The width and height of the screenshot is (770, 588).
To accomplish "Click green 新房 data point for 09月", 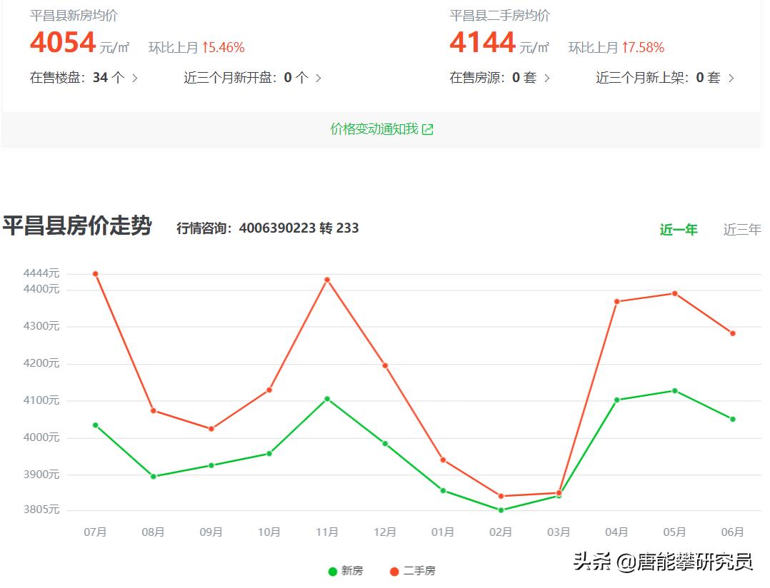I will (211, 465).
